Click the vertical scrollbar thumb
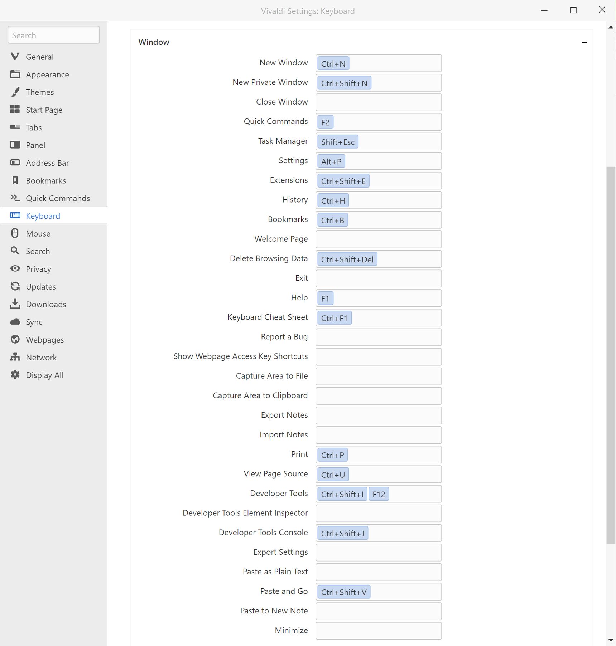 [x=611, y=355]
